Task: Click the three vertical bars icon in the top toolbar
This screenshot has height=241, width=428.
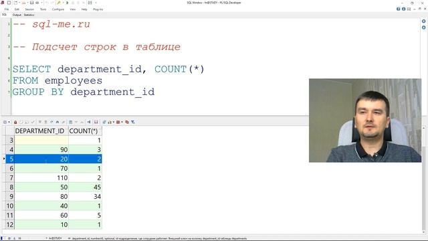Action: 90,3
